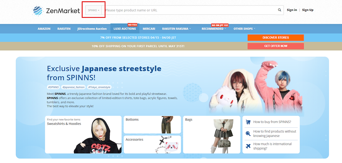The width and height of the screenshot is (342, 163).
Task: Open the Amazon tab
Action: (44, 29)
